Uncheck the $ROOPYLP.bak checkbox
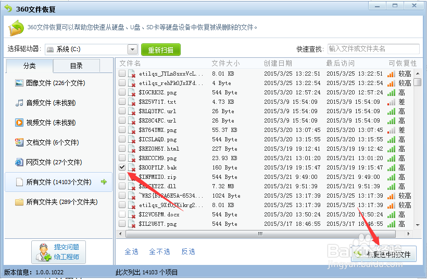Screen dimensions: 427x279 point(122,167)
